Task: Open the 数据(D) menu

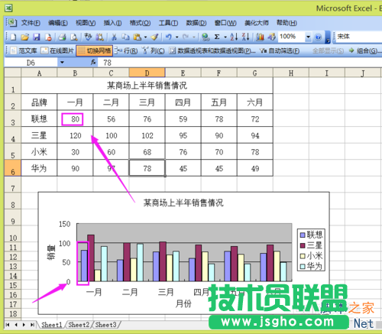Action: 196,23
